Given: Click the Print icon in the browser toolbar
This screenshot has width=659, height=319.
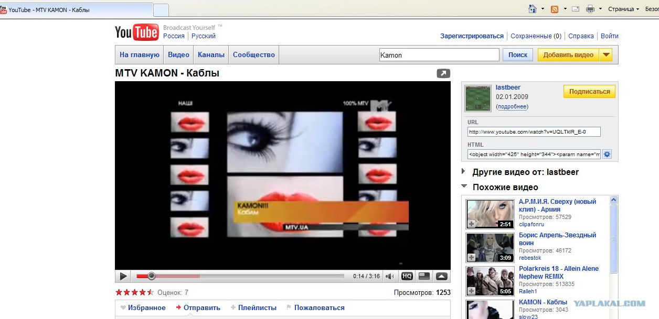Looking at the screenshot, I should click(590, 9).
